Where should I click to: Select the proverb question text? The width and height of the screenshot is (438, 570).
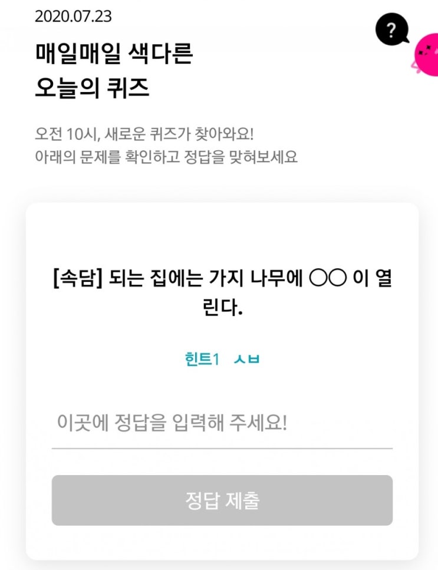pos(222,293)
